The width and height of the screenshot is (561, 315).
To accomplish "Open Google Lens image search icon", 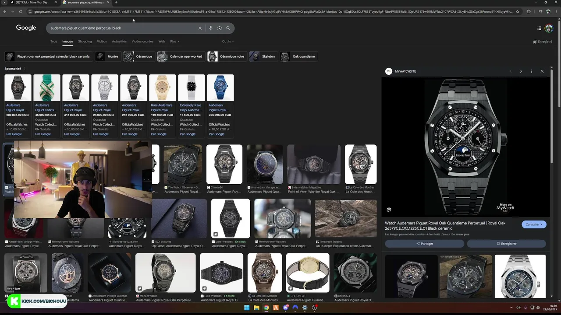I will [x=219, y=28].
